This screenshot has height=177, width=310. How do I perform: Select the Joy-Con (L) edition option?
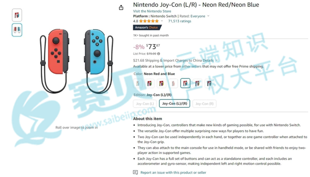pos(145,104)
